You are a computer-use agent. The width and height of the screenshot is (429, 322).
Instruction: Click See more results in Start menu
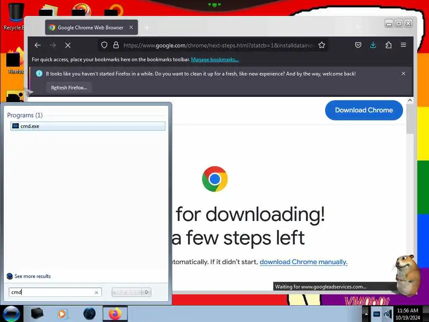[28, 276]
